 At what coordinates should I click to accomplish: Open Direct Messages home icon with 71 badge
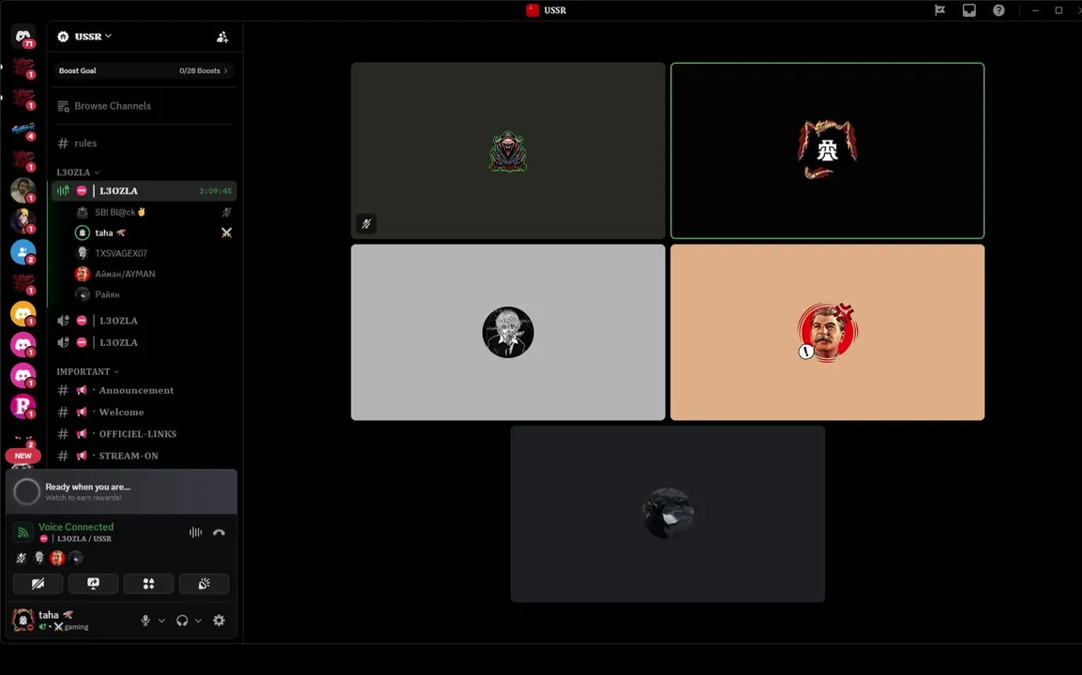coord(23,37)
